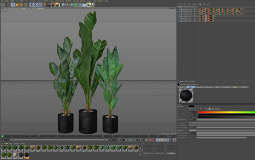
Task: Click the Brightness slider bar
Action: pos(226,120)
